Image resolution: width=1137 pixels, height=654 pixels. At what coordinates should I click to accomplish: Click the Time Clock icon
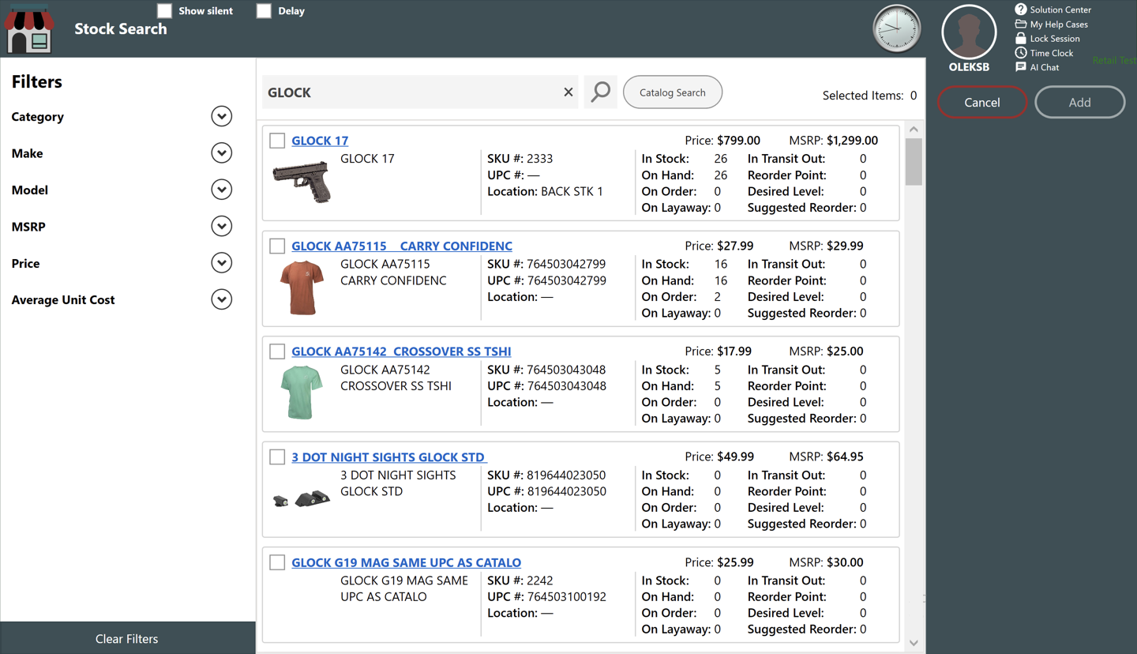[x=1021, y=53]
